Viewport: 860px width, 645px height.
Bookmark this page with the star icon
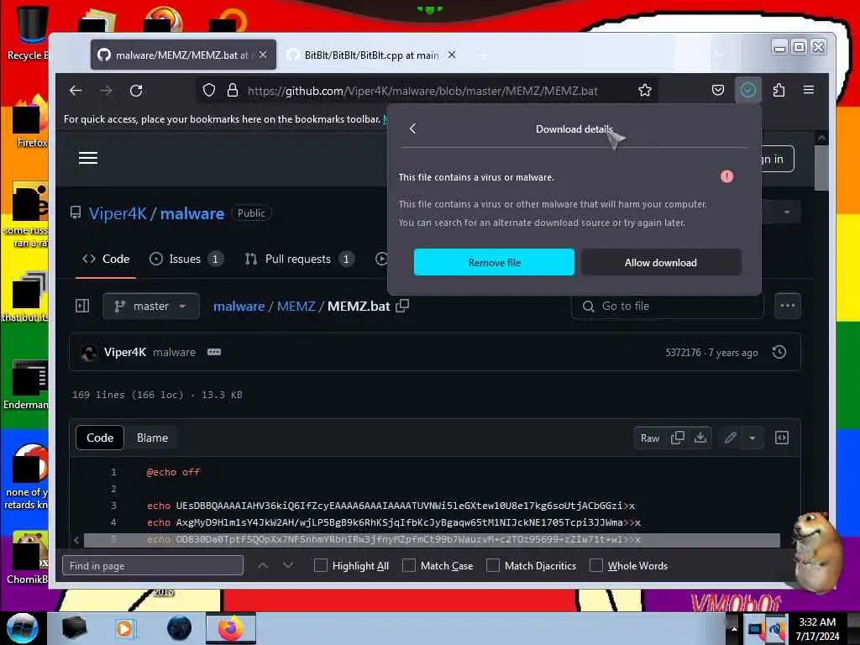point(645,91)
